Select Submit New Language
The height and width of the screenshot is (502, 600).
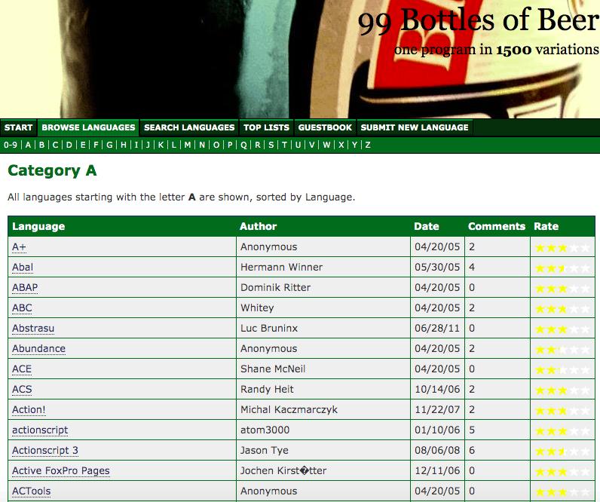click(x=415, y=127)
